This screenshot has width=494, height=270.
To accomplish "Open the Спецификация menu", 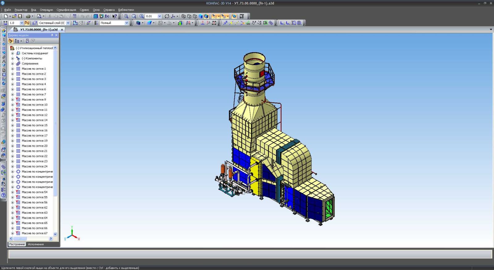I will pos(66,10).
